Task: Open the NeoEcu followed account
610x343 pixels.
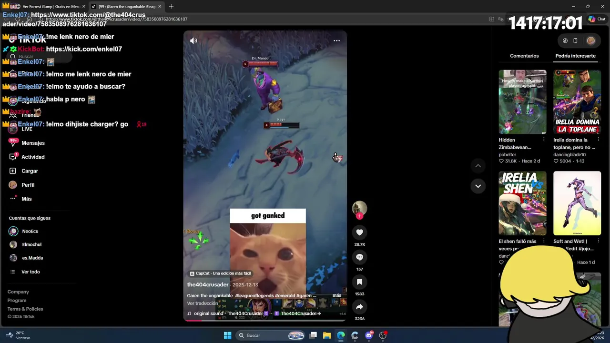Action: [30, 231]
